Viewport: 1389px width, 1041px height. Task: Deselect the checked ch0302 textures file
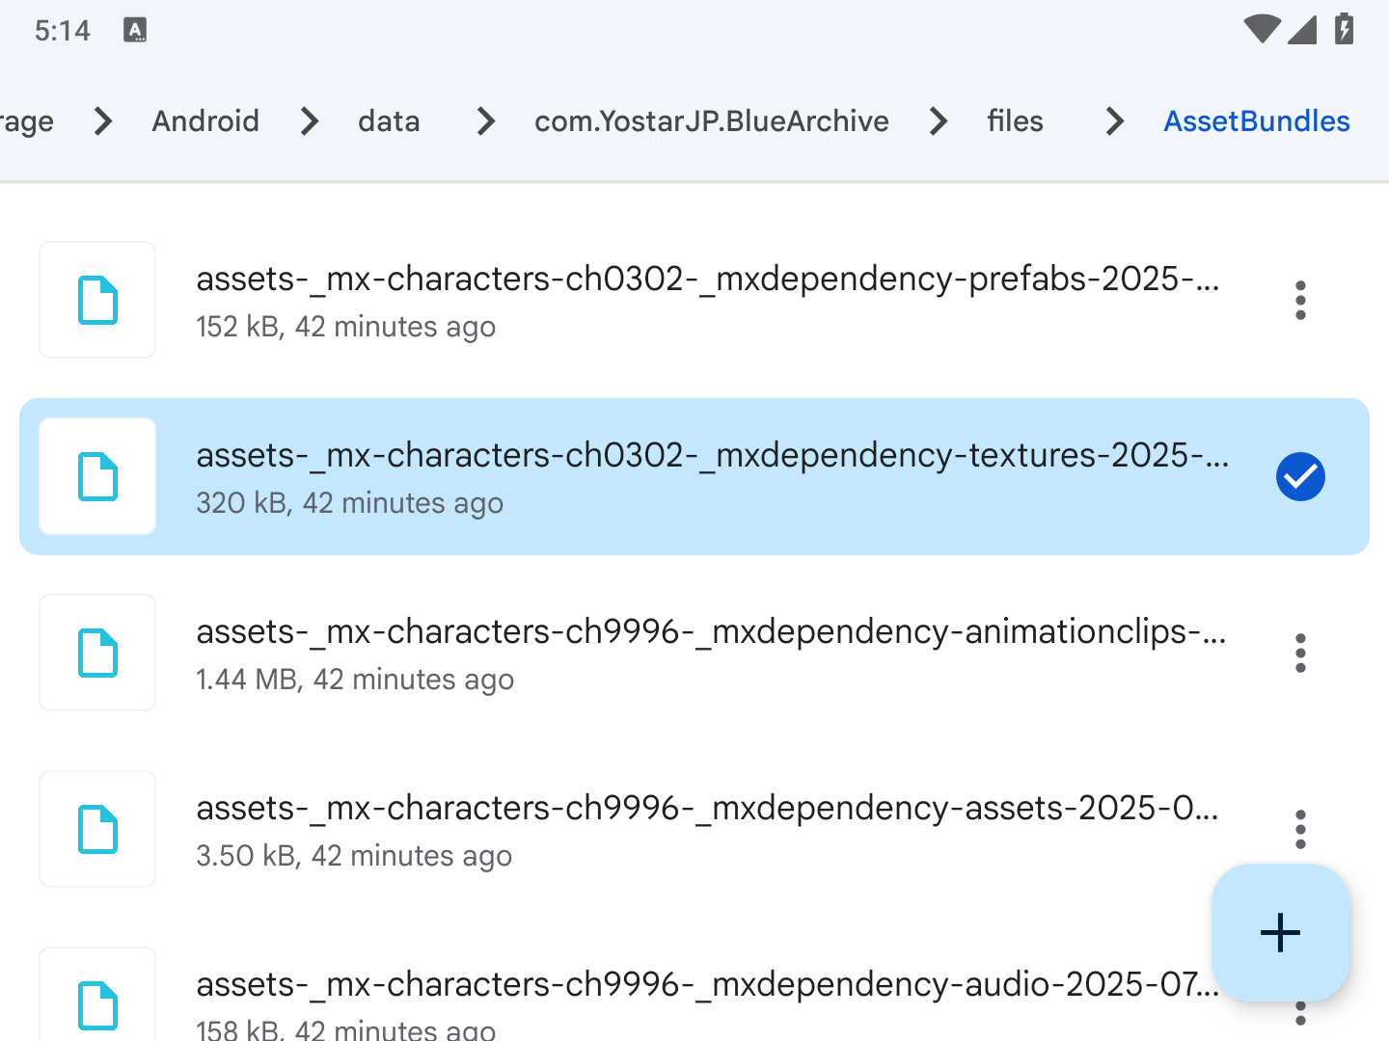click(x=1300, y=477)
